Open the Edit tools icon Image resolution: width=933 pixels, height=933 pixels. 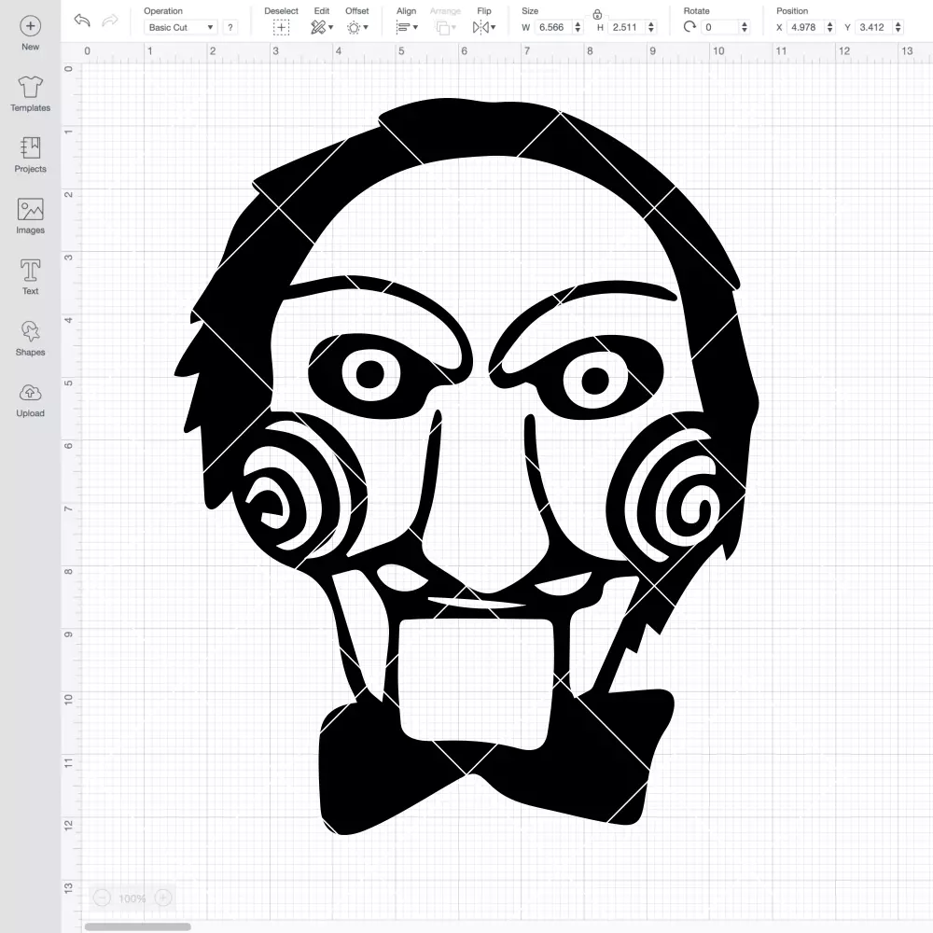[x=318, y=27]
